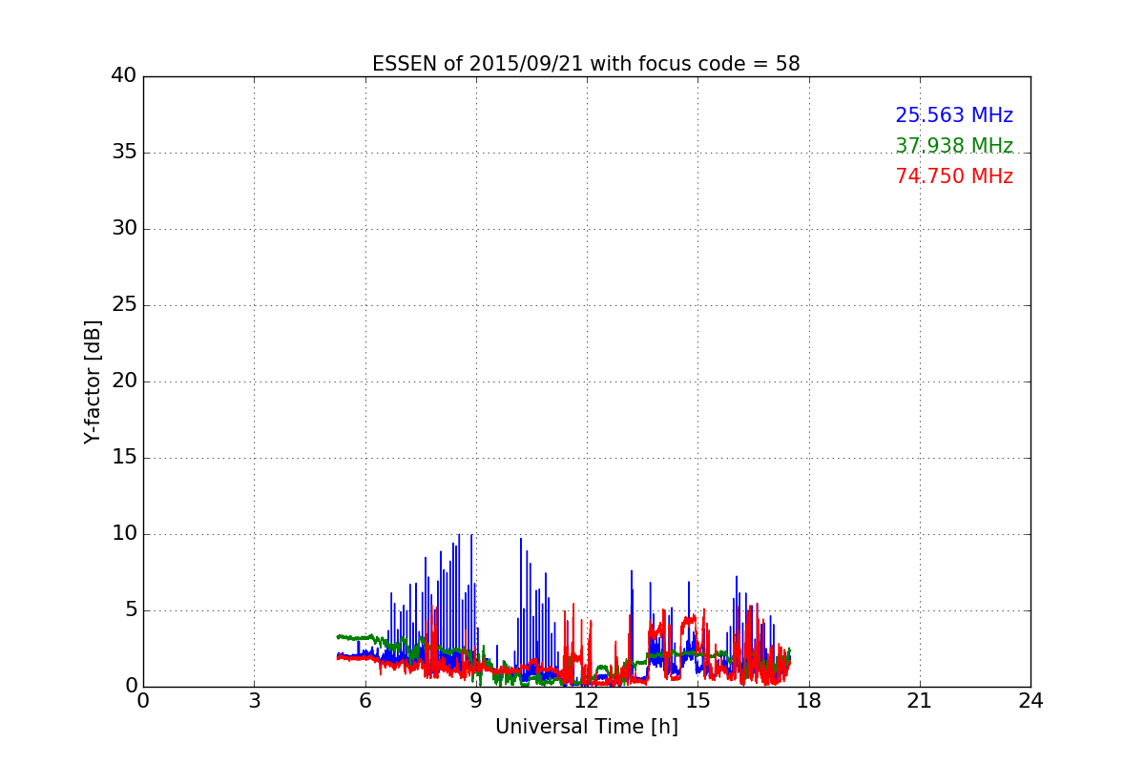
Task: Select the green 37.938 MHz legend label
Action: pos(954,146)
